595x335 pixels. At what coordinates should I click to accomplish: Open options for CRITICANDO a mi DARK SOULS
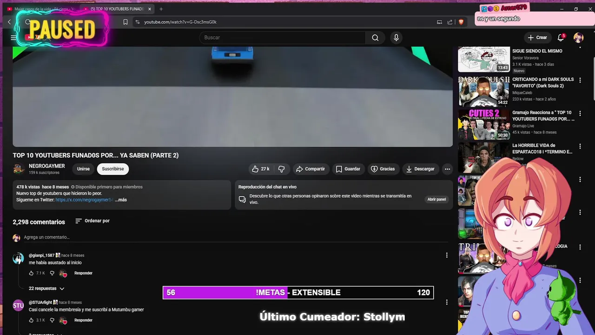580,80
